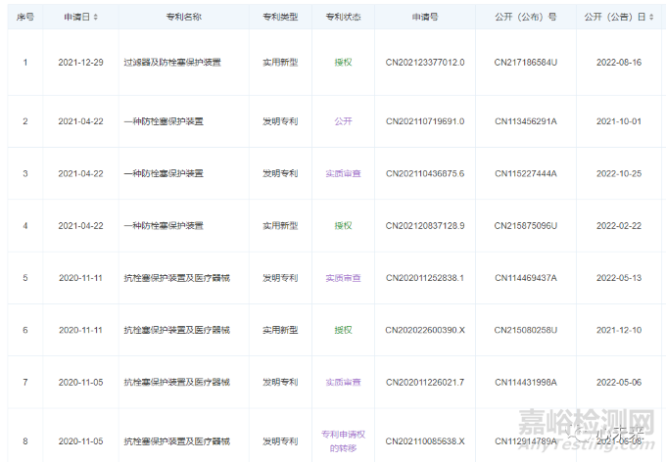Click publication number CN215080258U
The height and width of the screenshot is (462, 666).
[x=525, y=331]
